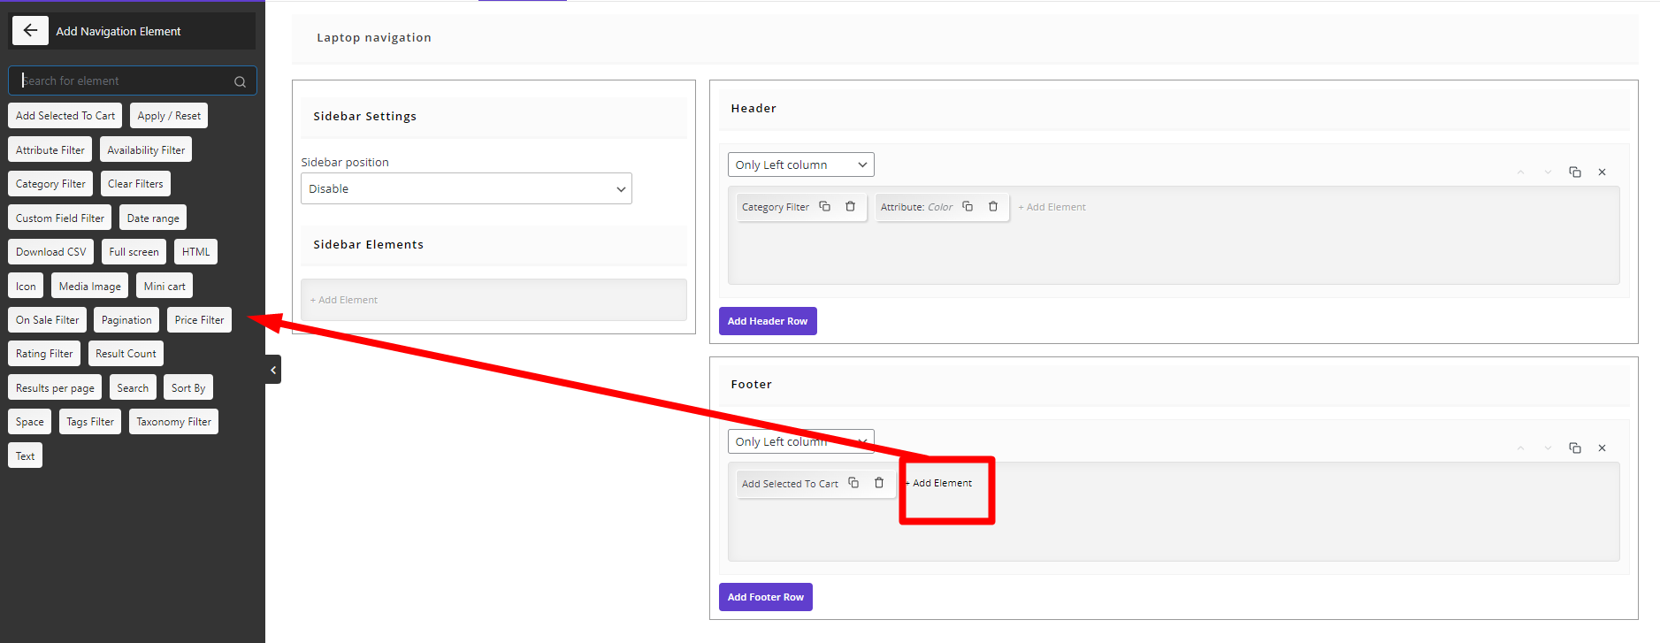Choose the Availability Filter element

pos(146,150)
